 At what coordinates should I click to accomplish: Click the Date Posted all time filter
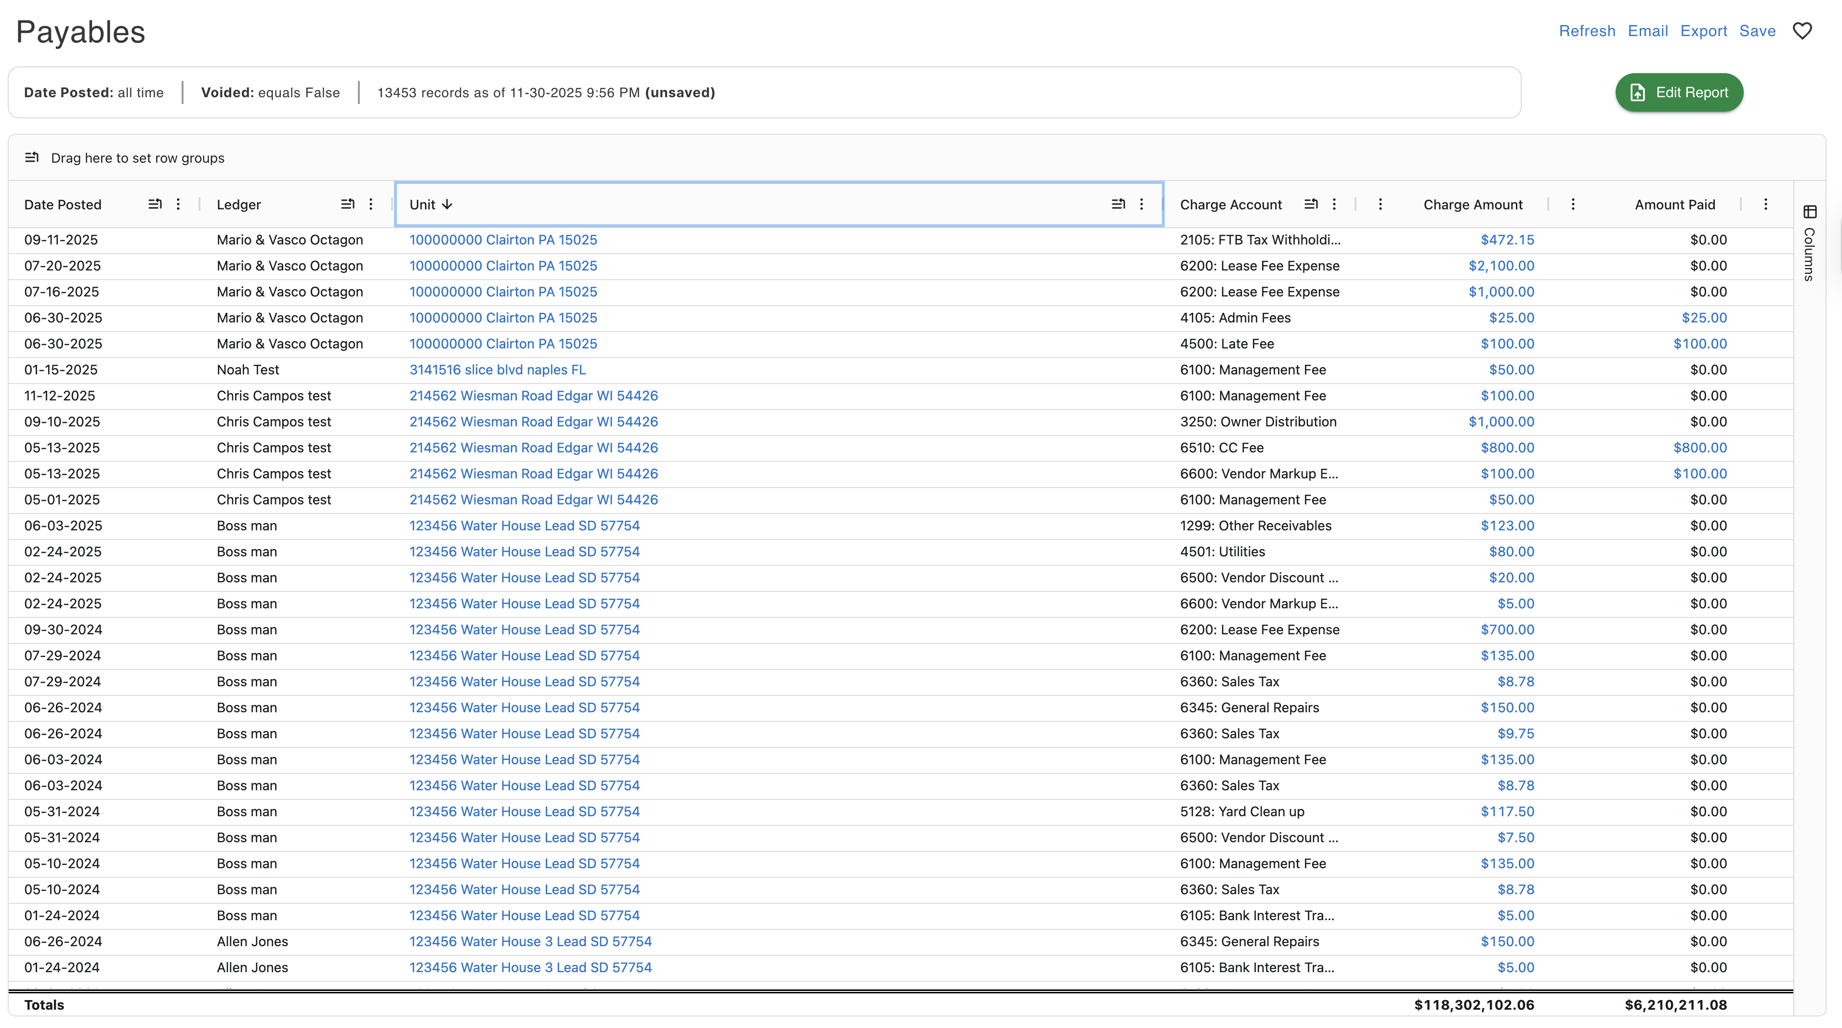pos(93,93)
